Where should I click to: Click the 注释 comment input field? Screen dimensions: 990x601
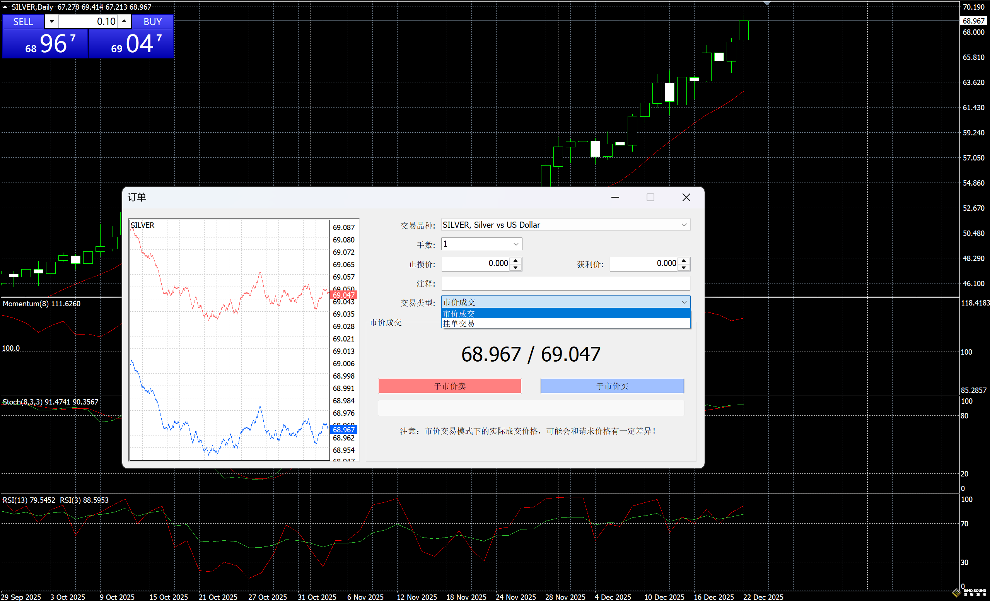(565, 283)
